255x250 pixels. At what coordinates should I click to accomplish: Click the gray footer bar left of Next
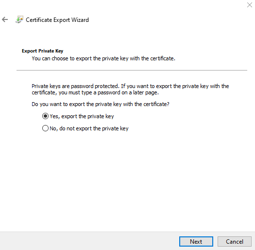[89, 241]
